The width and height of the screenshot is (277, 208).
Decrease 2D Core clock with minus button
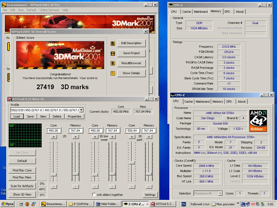point(54,187)
